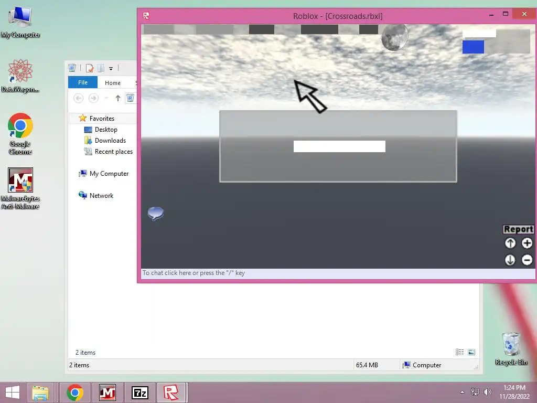Show hidden system tray icons
The width and height of the screenshot is (537, 403).
pyautogui.click(x=463, y=392)
